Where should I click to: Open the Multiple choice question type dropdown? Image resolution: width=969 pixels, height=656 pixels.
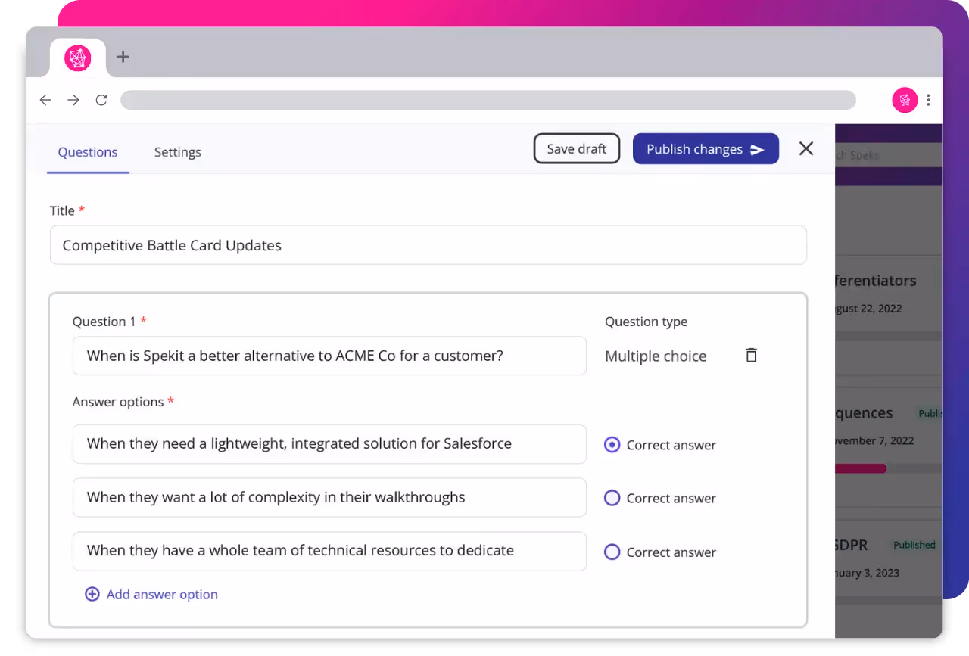[x=656, y=356]
